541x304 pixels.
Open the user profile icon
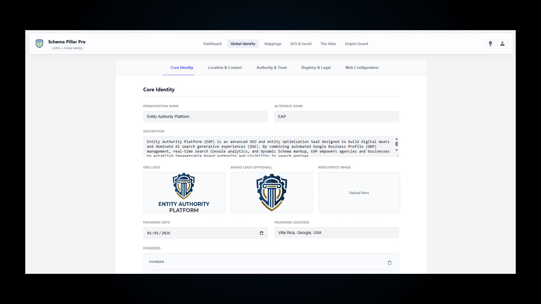pyautogui.click(x=502, y=44)
